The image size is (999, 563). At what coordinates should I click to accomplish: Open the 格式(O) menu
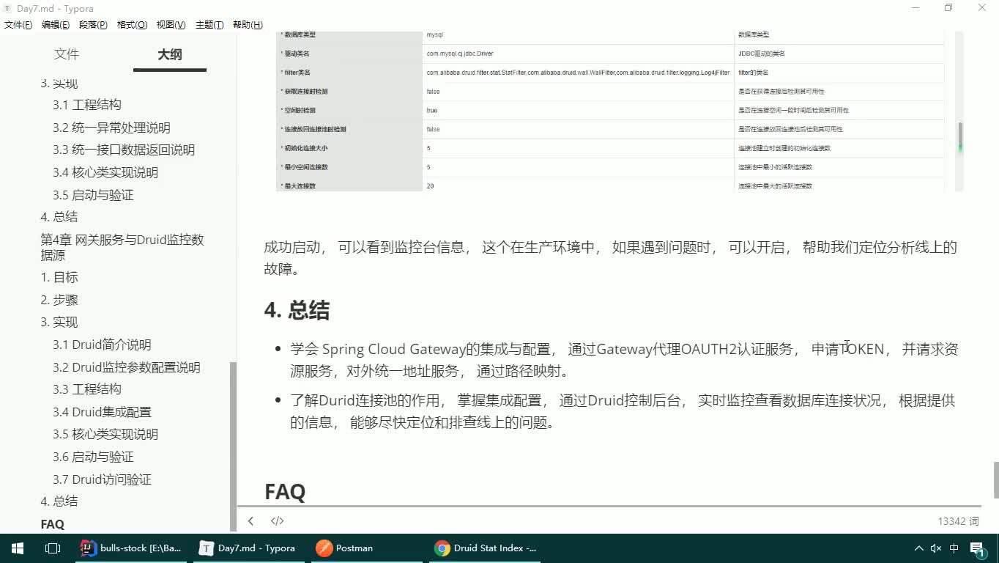133,25
